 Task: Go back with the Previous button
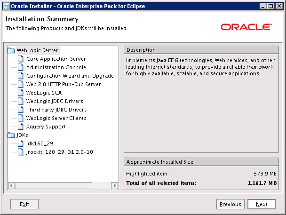pyautogui.click(x=230, y=204)
